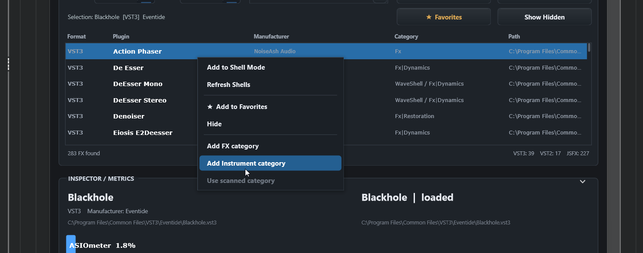Collapse the Inspector / Metrics panel chevron

[x=583, y=182]
